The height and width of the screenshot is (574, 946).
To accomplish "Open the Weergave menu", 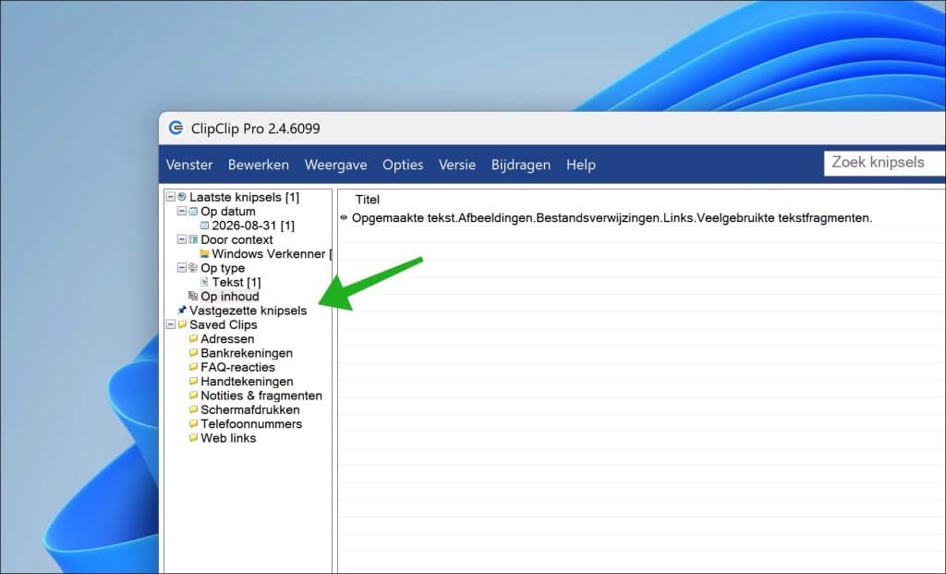I will tap(335, 165).
